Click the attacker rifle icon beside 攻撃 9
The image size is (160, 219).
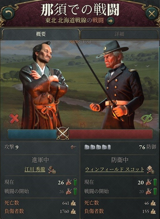tap(74, 147)
